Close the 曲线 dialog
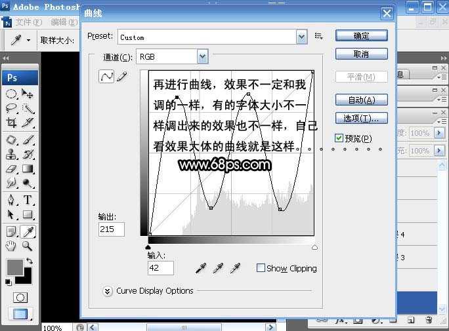449x331 pixels. pos(387,13)
